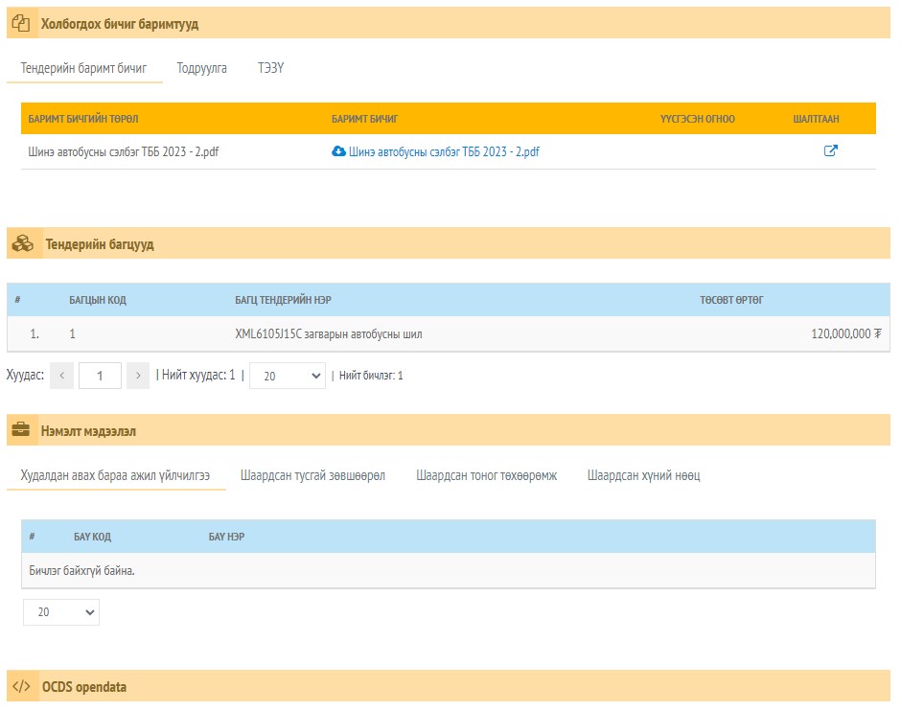
Task: Go to the previous page with the left arrow
Action: pos(61,376)
